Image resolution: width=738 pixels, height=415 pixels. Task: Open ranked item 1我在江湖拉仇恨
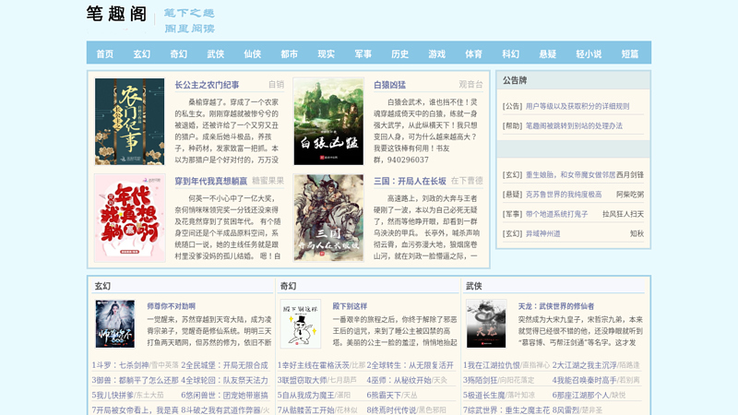[492, 365]
